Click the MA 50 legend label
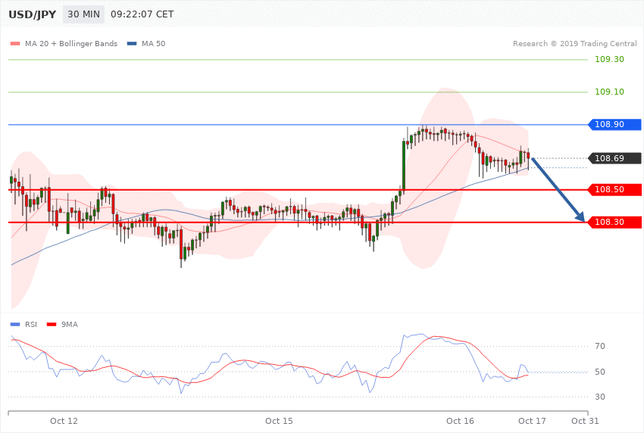This screenshot has width=644, height=436. click(153, 44)
